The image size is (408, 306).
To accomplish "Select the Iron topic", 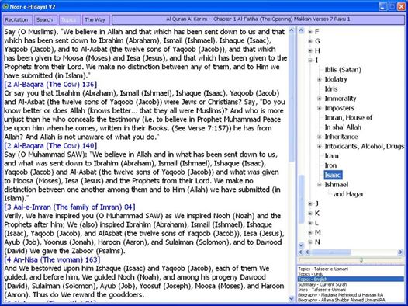I will [330, 165].
